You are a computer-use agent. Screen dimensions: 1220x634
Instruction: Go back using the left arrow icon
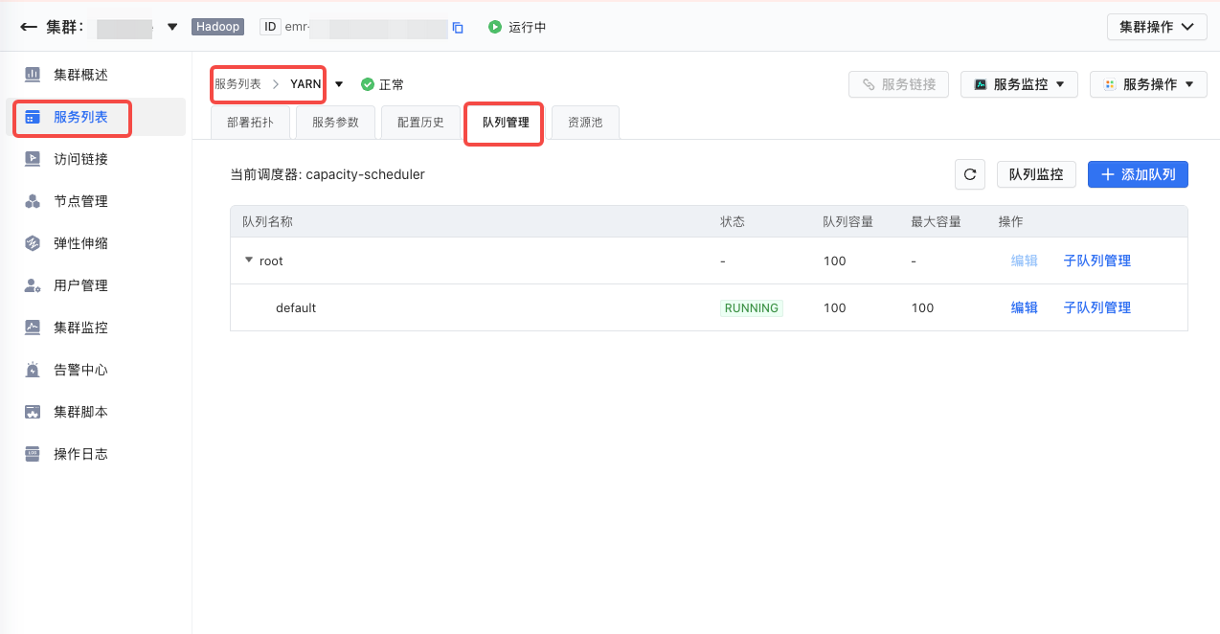[29, 27]
